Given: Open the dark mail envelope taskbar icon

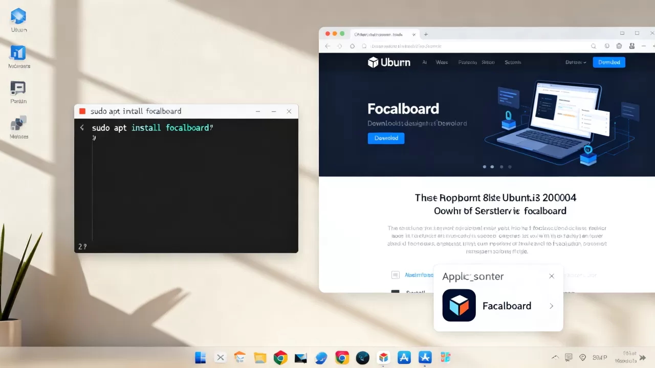Looking at the screenshot, I should [x=300, y=358].
